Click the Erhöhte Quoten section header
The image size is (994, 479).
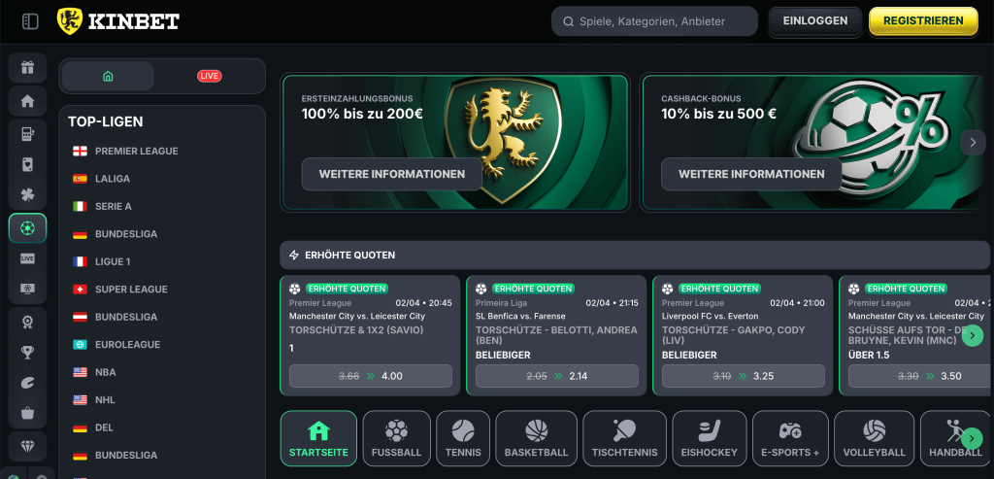635,255
